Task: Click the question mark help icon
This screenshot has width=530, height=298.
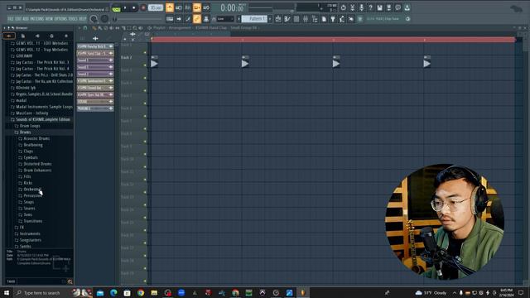Action: 370,7
